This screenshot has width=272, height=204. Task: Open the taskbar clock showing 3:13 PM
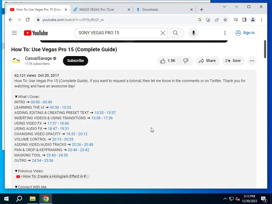(x=249, y=199)
